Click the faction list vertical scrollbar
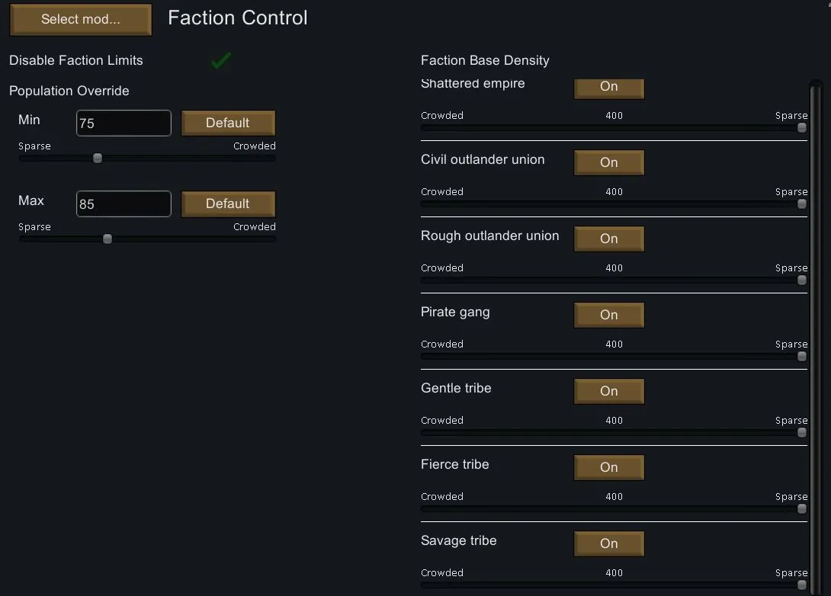The width and height of the screenshot is (831, 596). pos(817,335)
